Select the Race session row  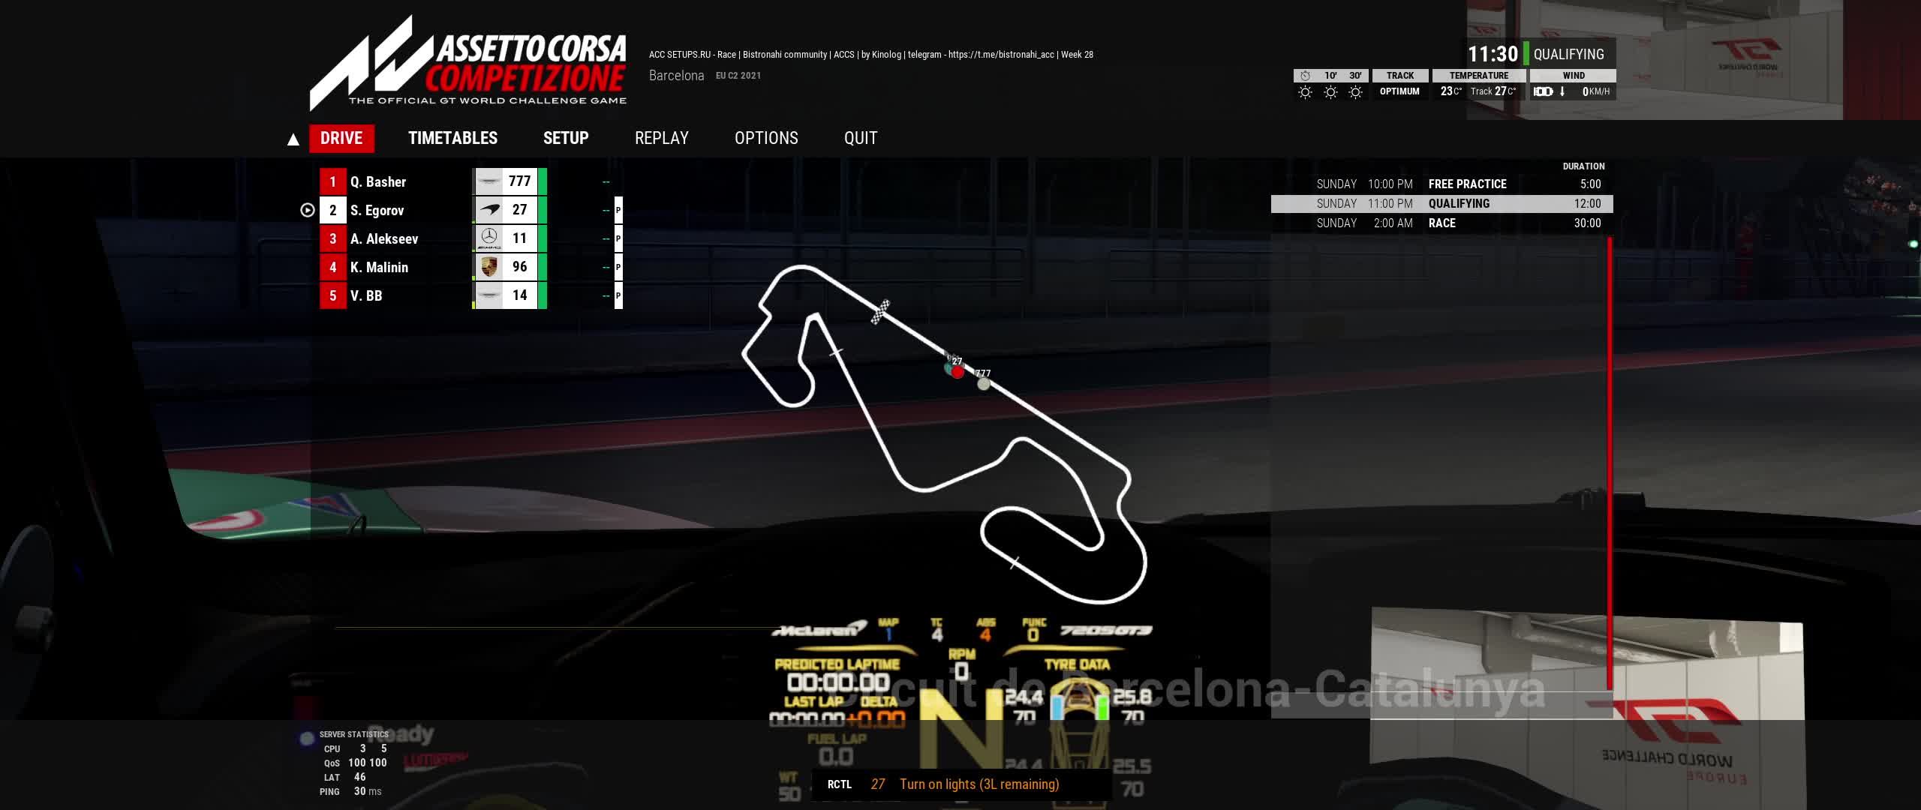click(1441, 223)
